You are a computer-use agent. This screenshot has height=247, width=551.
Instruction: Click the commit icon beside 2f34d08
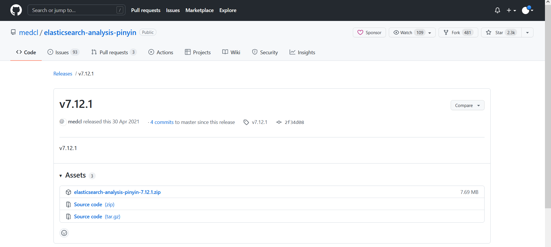point(279,122)
